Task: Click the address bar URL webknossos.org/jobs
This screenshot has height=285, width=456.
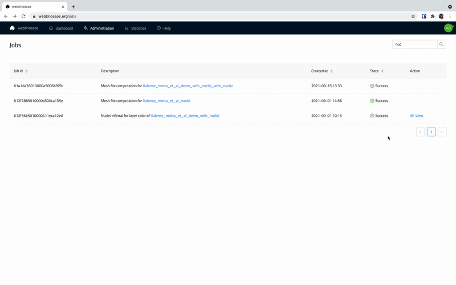Action: pos(58,17)
